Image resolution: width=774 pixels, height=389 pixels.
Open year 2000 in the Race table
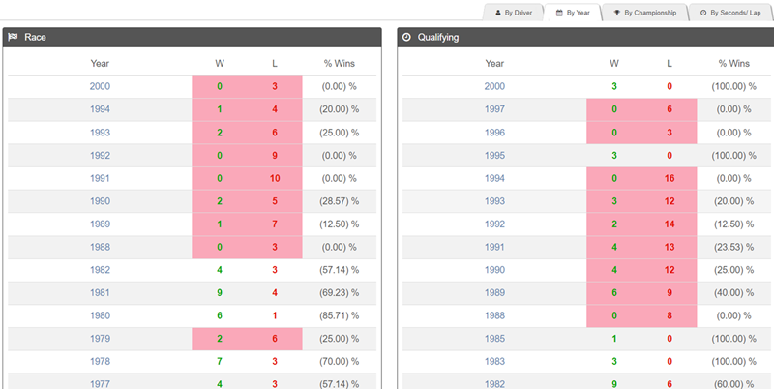pos(100,86)
